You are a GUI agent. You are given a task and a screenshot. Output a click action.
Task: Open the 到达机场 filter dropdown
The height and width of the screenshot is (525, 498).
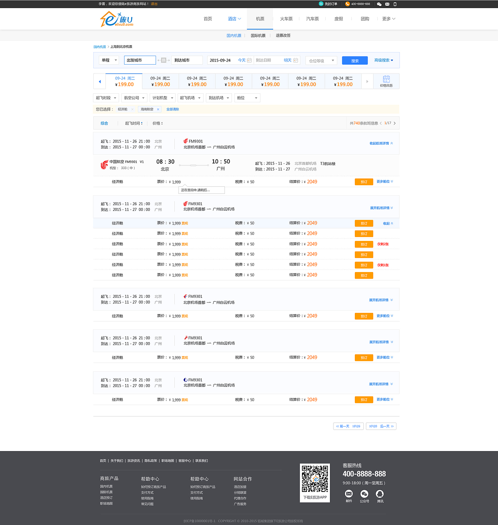(x=219, y=98)
